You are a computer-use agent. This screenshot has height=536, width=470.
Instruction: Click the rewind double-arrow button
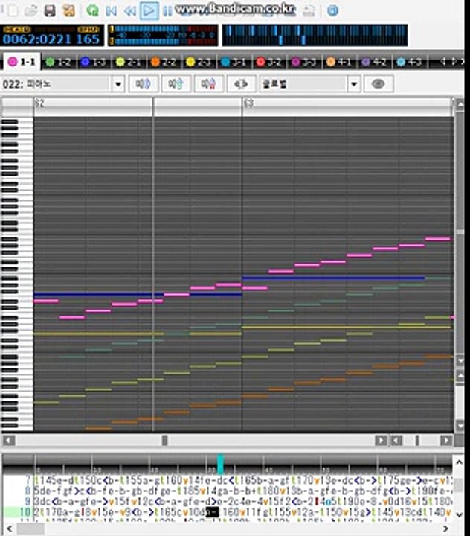[x=130, y=11]
